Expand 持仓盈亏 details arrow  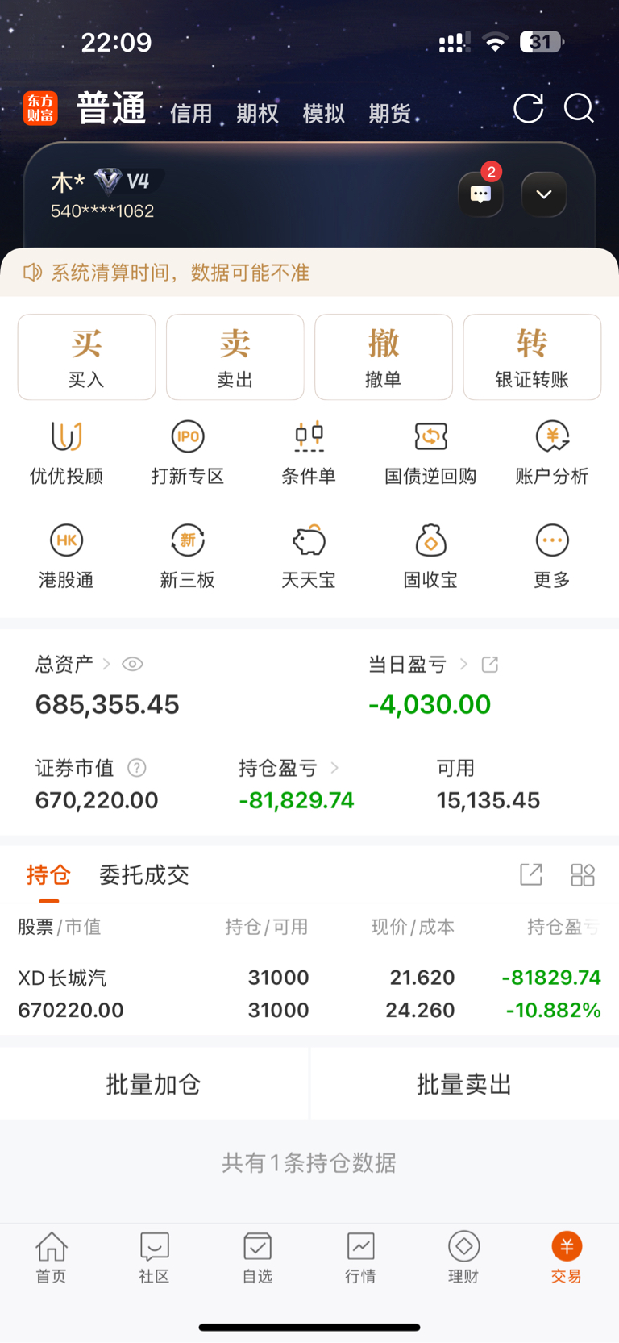pyautogui.click(x=334, y=768)
